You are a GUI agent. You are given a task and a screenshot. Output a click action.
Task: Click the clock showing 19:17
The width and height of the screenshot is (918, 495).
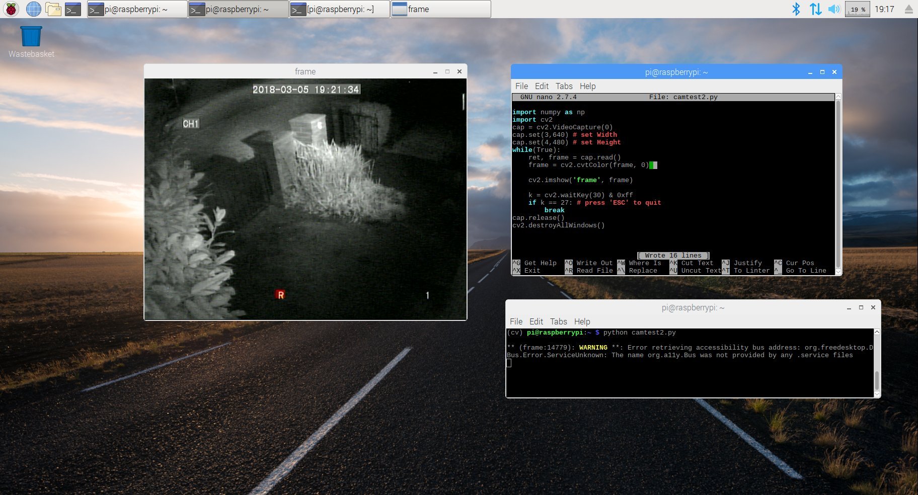coord(884,9)
